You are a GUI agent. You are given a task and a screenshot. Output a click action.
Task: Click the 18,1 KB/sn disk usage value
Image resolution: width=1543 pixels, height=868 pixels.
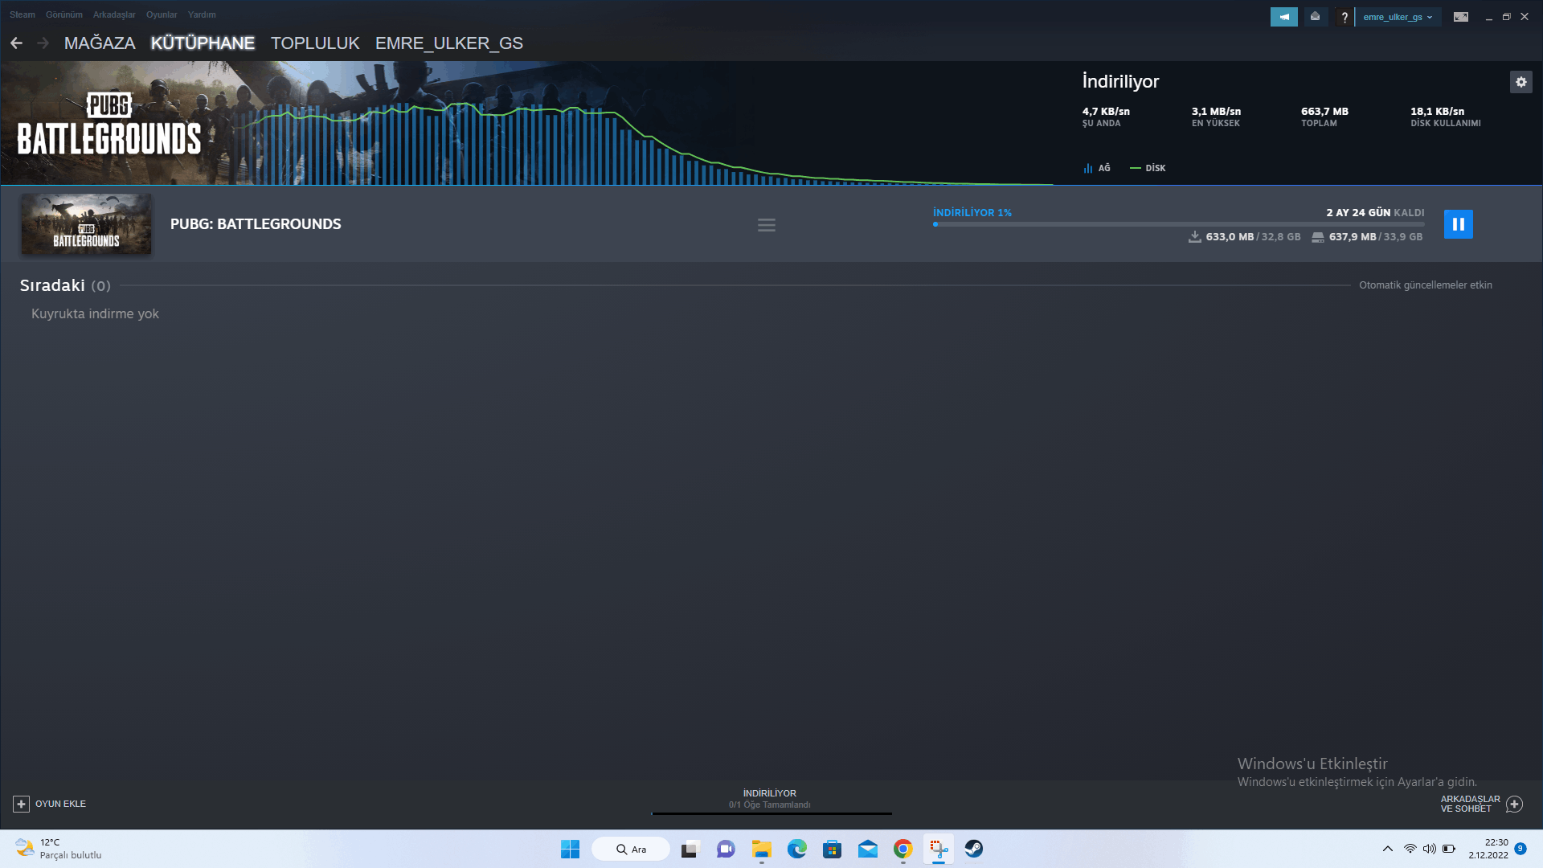(x=1437, y=112)
